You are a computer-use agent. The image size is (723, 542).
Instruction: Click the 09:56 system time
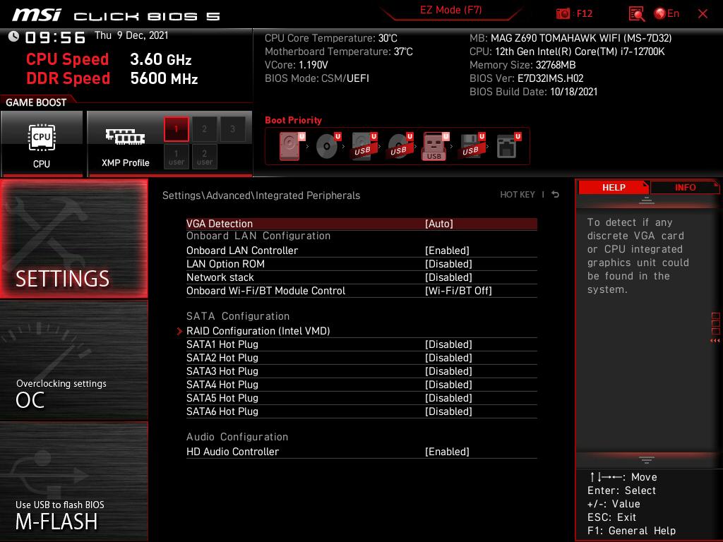pyautogui.click(x=55, y=37)
